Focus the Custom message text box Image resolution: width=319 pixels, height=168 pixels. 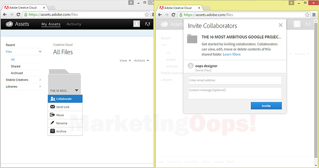tap(235, 93)
